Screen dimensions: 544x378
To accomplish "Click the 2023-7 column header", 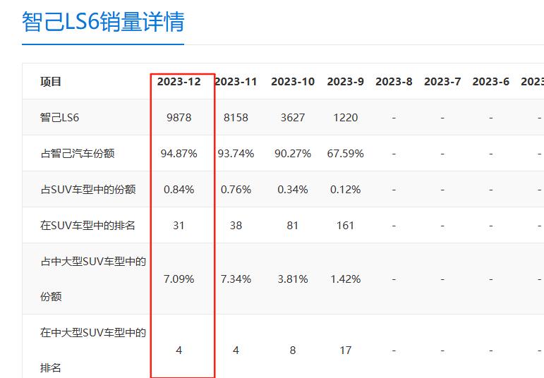I will coord(442,82).
